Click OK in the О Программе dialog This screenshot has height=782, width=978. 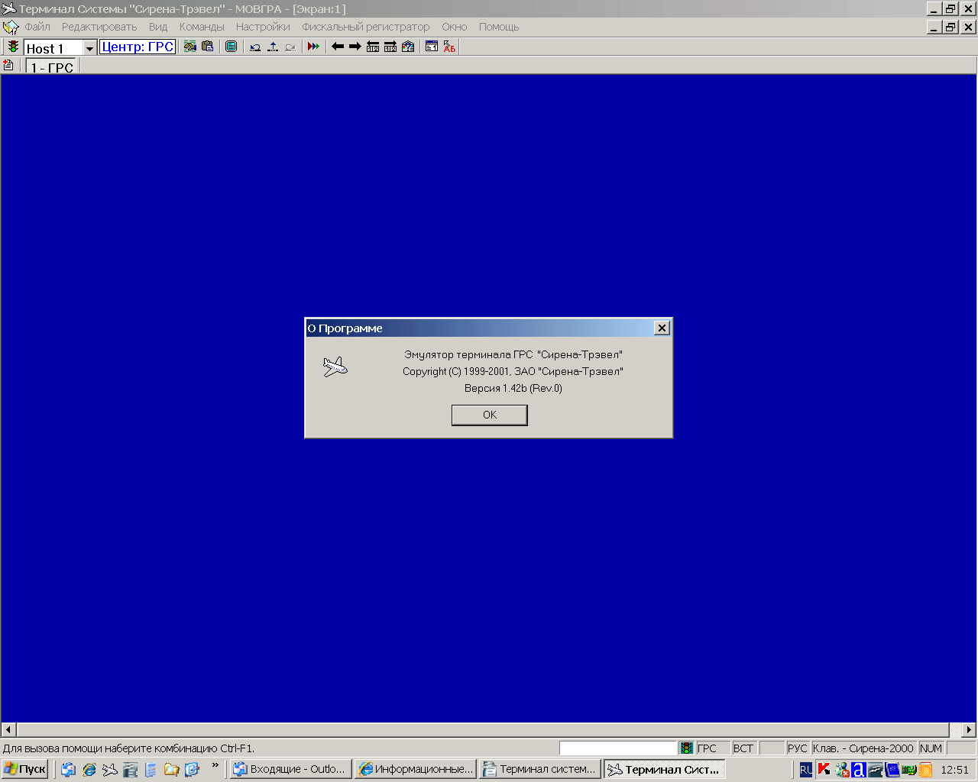[x=490, y=415]
